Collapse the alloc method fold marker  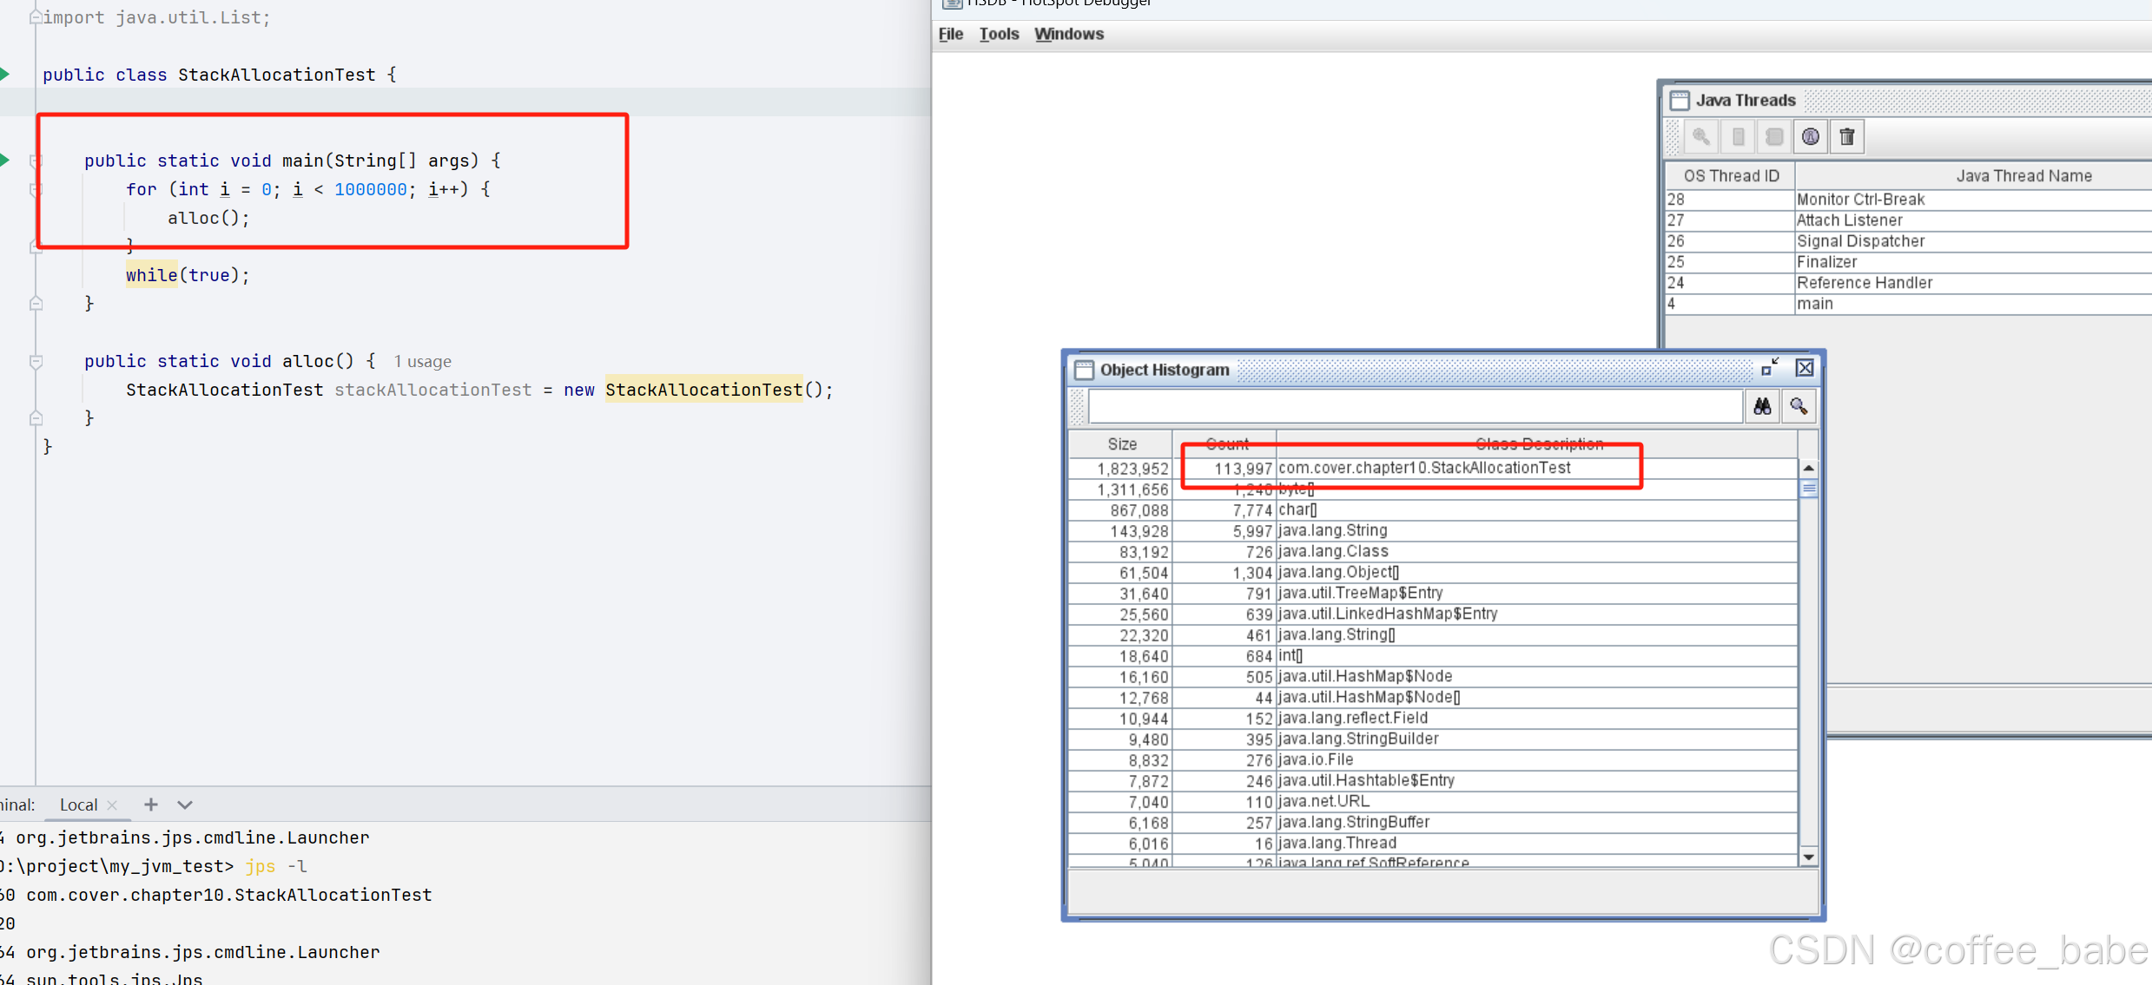pos(36,361)
